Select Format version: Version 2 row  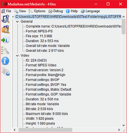45,70
